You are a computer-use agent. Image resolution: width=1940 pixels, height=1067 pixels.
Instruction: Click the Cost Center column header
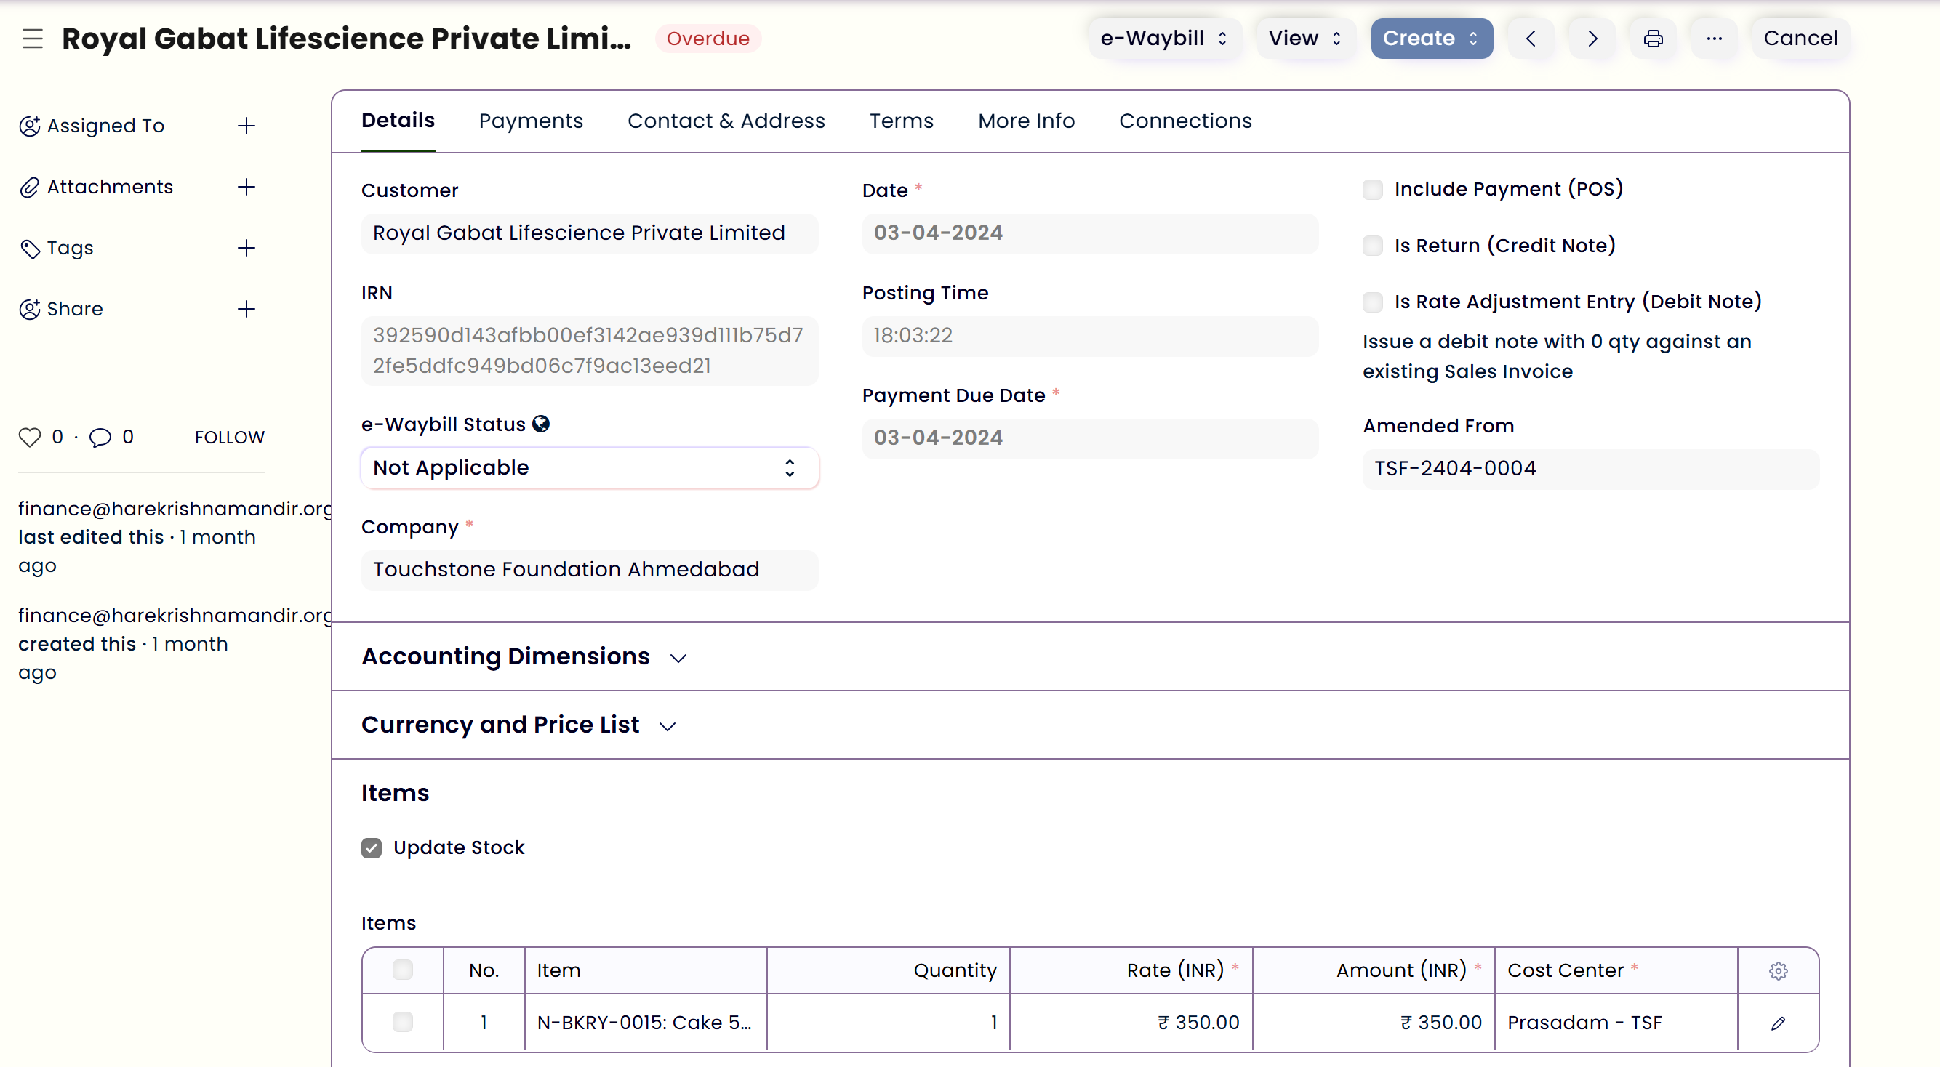click(x=1616, y=970)
